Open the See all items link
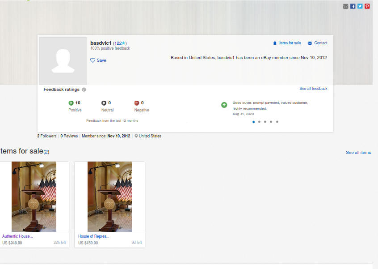Screen dimensions: 378x269 point(358,153)
